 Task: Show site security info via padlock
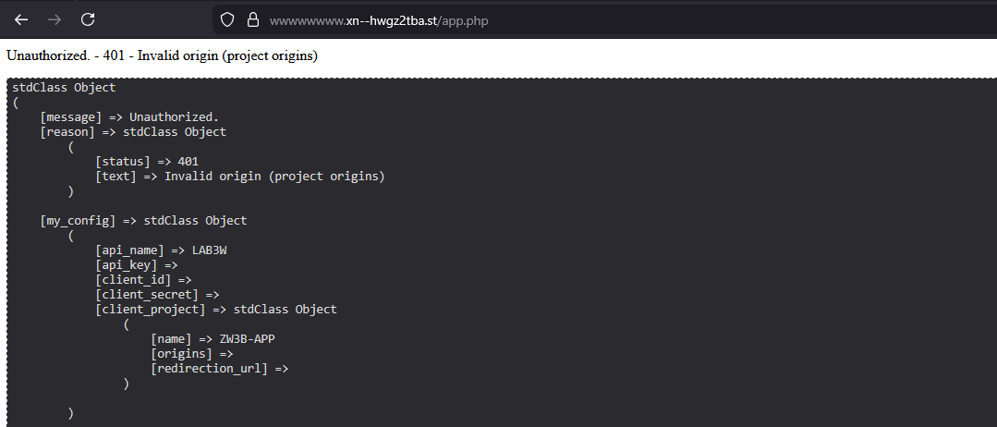(251, 19)
